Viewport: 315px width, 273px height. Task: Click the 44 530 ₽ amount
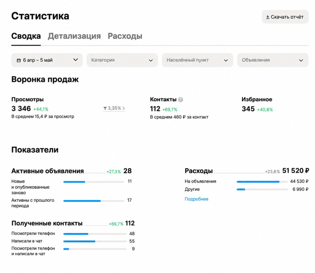pos(299,182)
